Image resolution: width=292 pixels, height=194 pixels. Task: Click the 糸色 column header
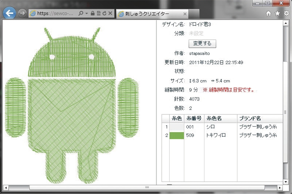[177, 118]
